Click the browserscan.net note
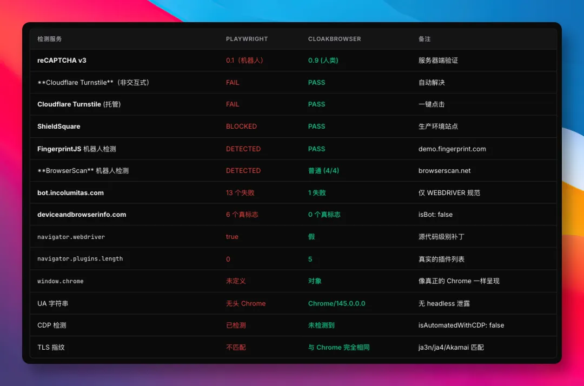 (444, 170)
